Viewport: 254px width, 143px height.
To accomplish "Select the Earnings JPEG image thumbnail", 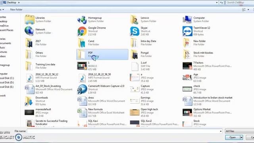I will click(x=135, y=100).
